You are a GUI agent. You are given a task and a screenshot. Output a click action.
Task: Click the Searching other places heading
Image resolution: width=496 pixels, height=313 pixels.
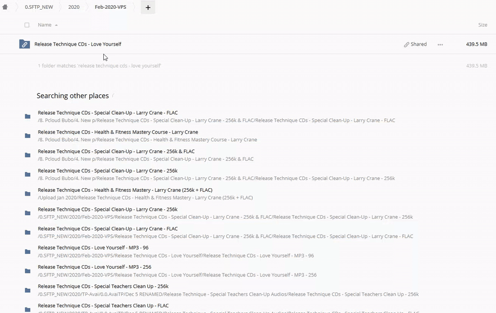(x=73, y=96)
